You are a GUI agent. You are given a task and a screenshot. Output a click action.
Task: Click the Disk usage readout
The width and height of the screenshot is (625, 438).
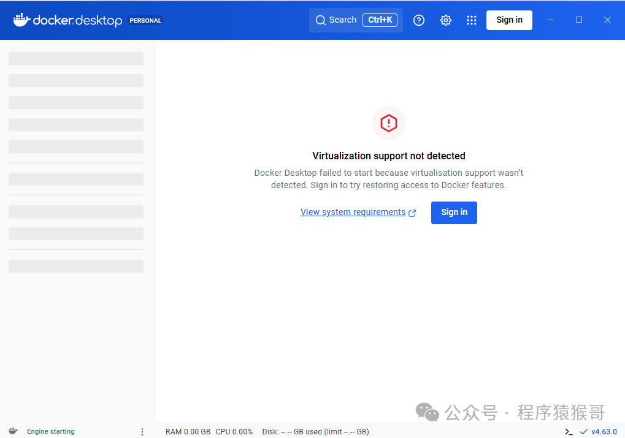(315, 432)
